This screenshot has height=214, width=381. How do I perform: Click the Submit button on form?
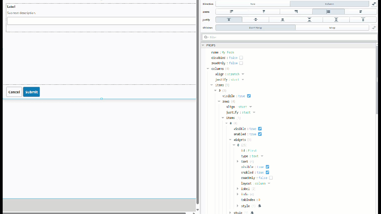[32, 92]
